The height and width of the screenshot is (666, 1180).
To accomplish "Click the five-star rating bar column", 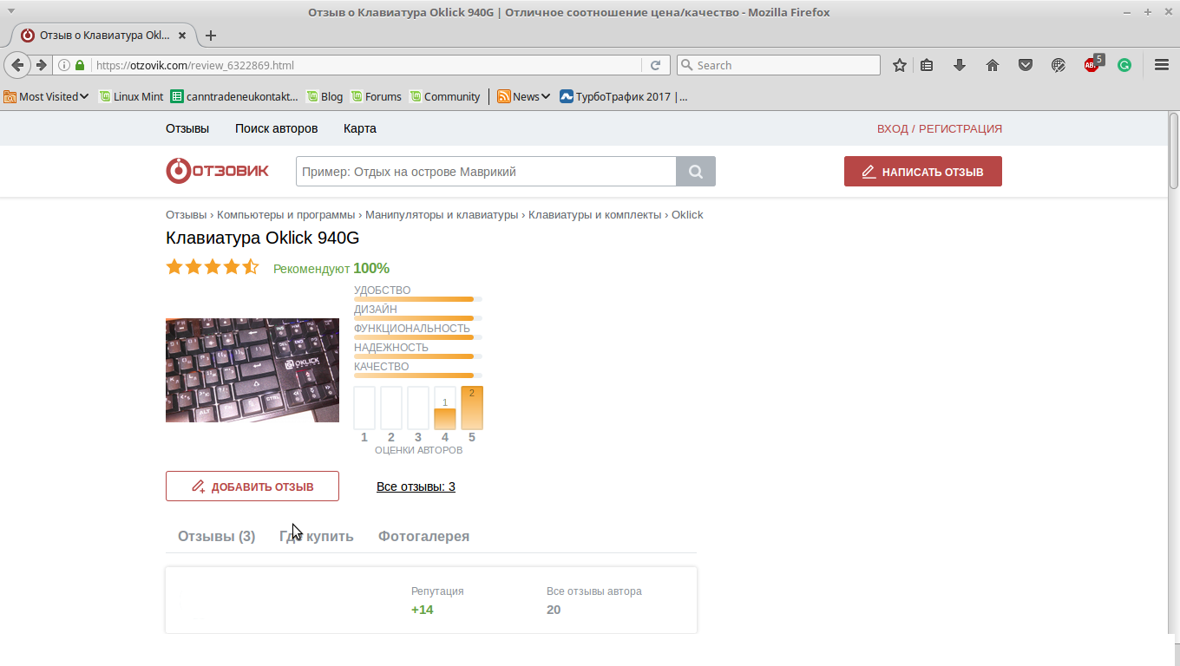I will (x=472, y=408).
